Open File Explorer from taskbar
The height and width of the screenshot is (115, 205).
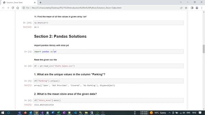click(x=86, y=113)
